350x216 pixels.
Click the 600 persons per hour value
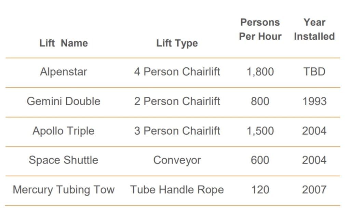pos(260,160)
